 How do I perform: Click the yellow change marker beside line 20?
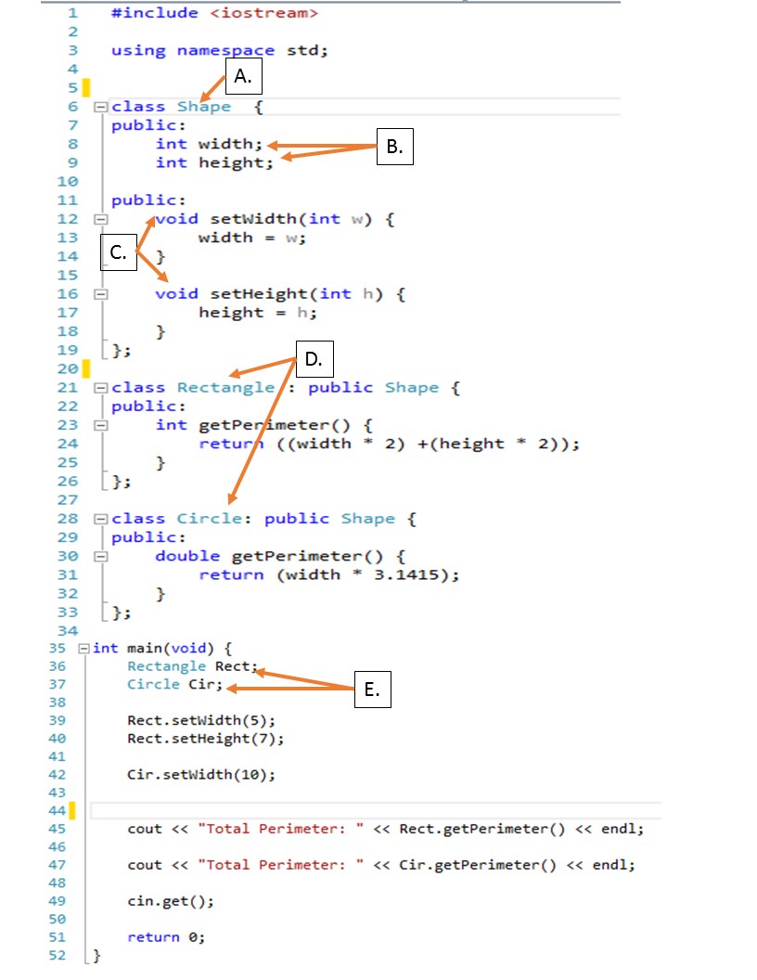point(85,368)
